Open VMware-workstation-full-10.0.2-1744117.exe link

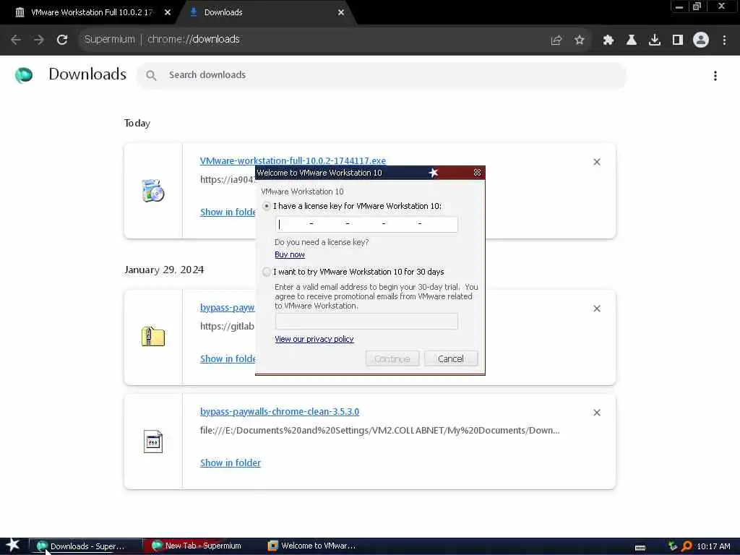(x=293, y=160)
